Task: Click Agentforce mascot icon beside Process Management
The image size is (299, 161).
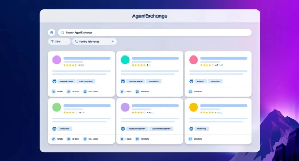Action: pos(123,129)
